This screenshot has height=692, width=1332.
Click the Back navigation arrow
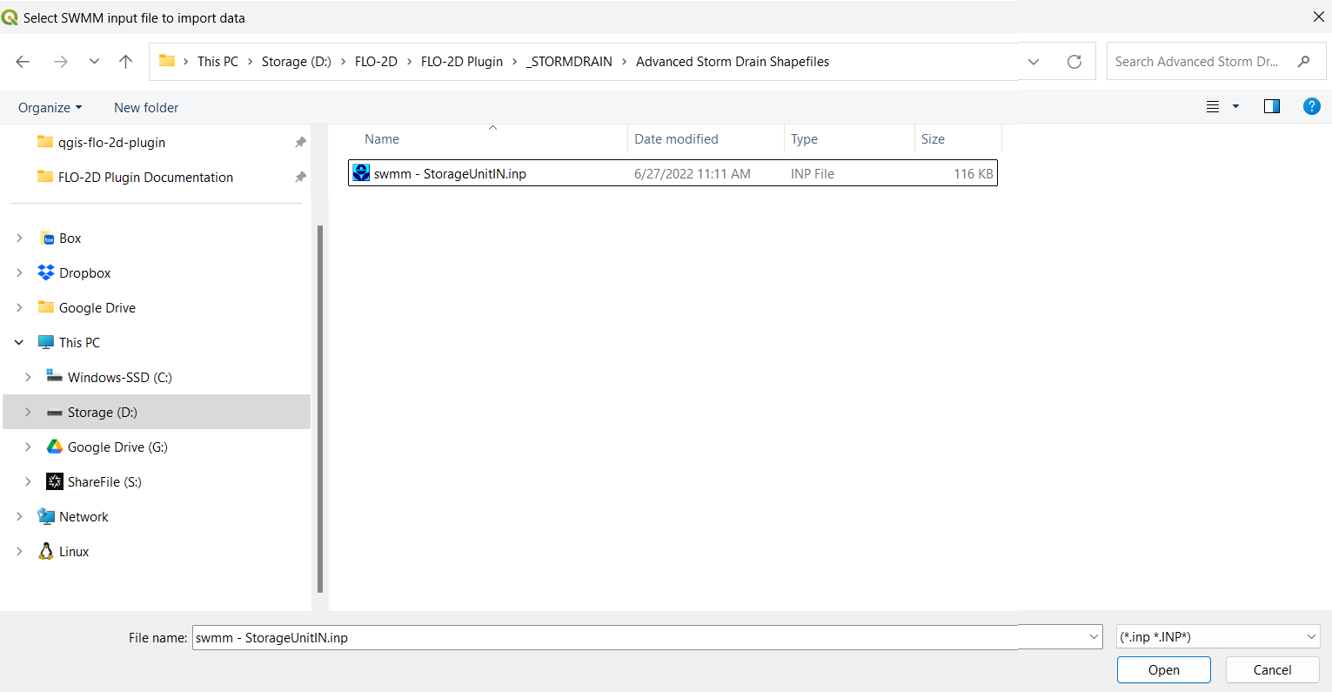23,62
